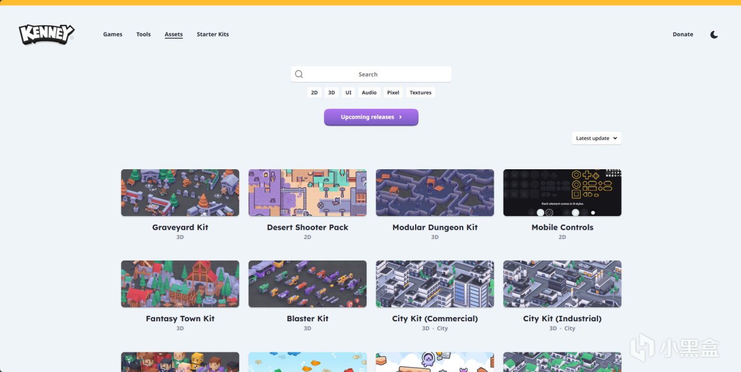Click the Kenney logo
Viewport: 741px width, 372px height.
(x=46, y=34)
